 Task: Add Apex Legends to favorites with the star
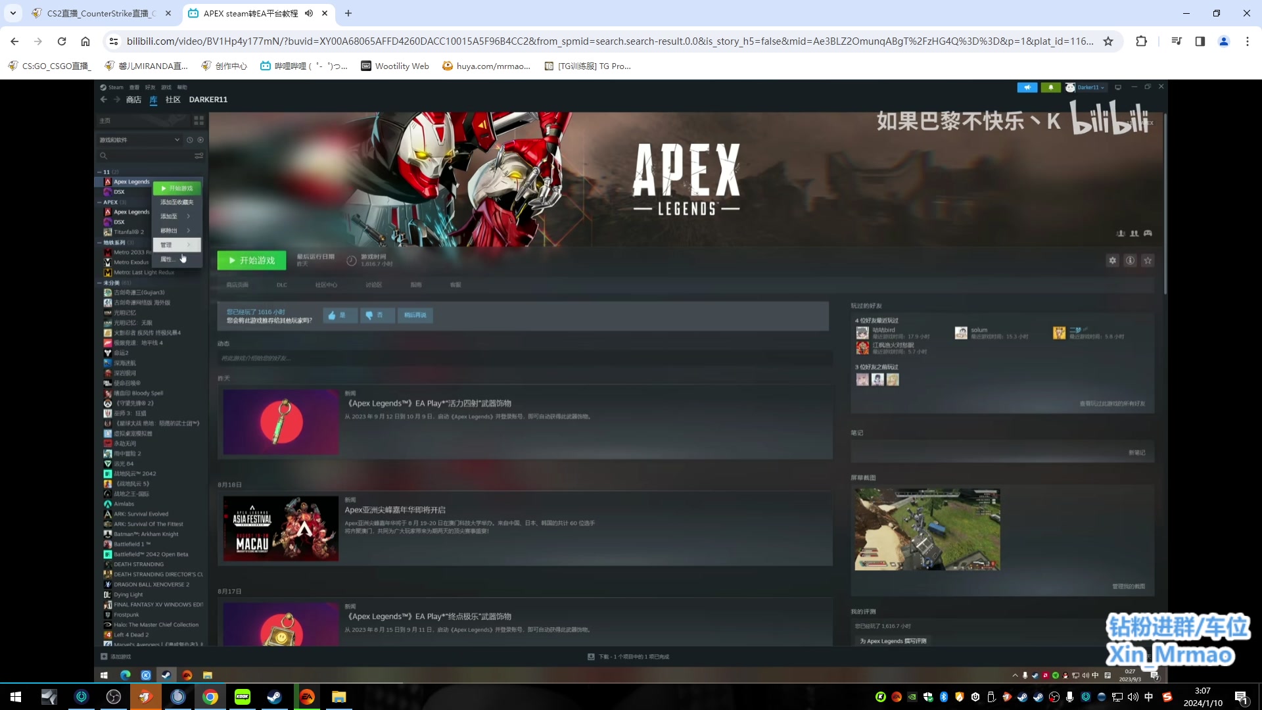[x=1148, y=261]
